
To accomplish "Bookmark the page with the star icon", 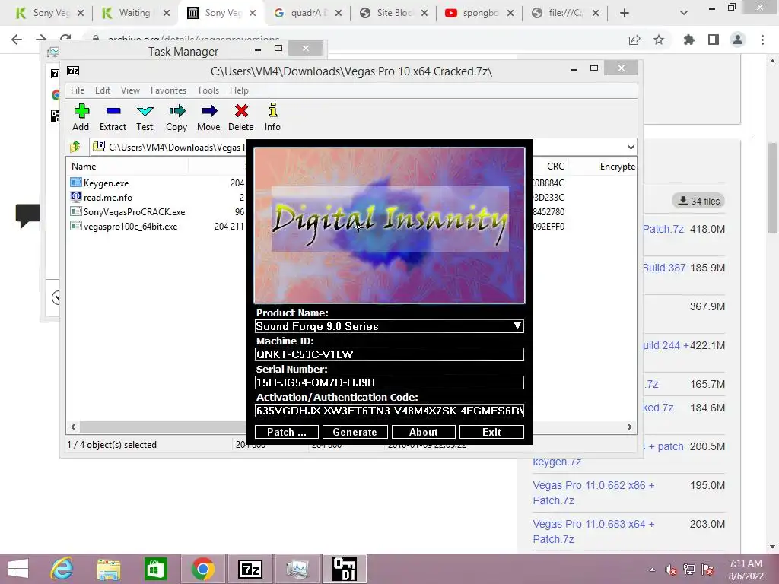I will tap(659, 40).
